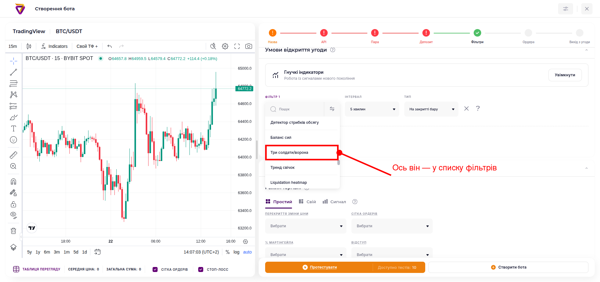This screenshot has height=282, width=600.
Task: Toggle fullscreen mode on the chart
Action: click(237, 46)
